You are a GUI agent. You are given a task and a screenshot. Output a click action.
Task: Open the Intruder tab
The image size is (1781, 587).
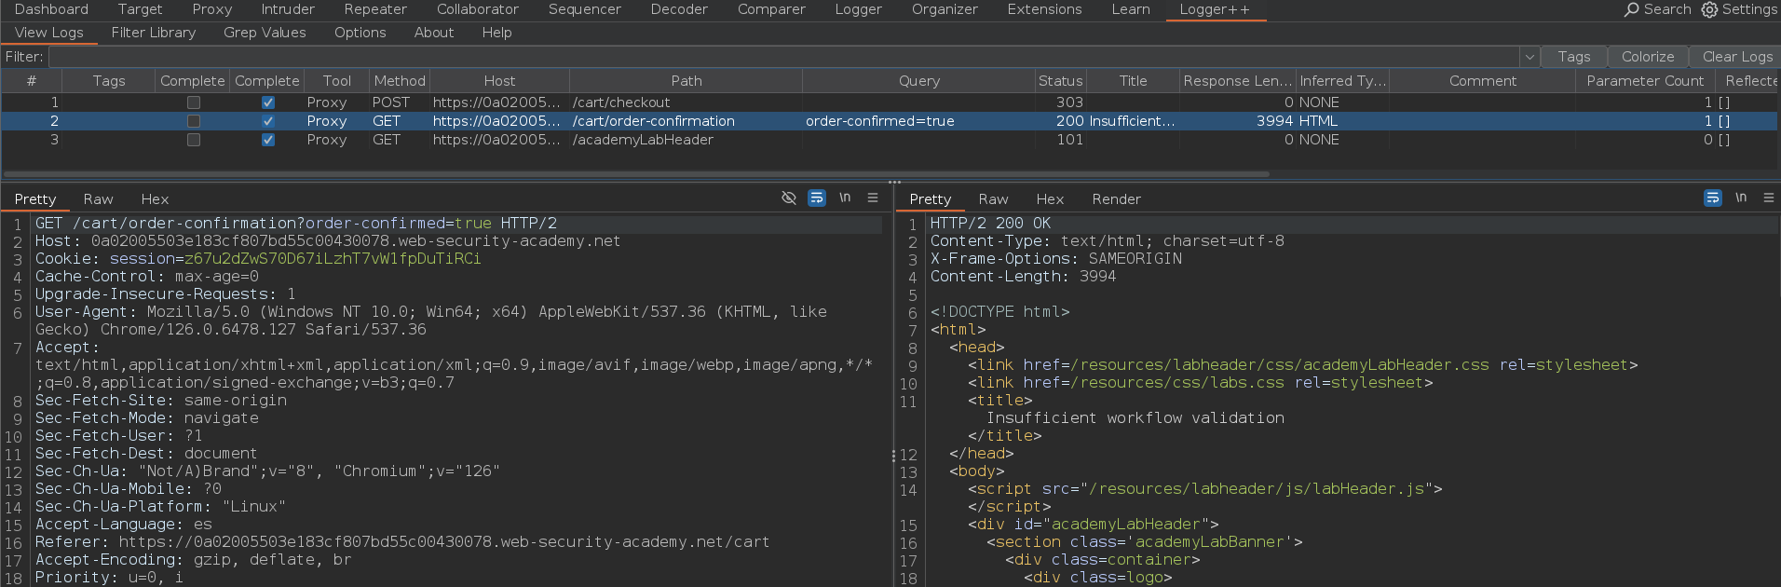tap(288, 9)
